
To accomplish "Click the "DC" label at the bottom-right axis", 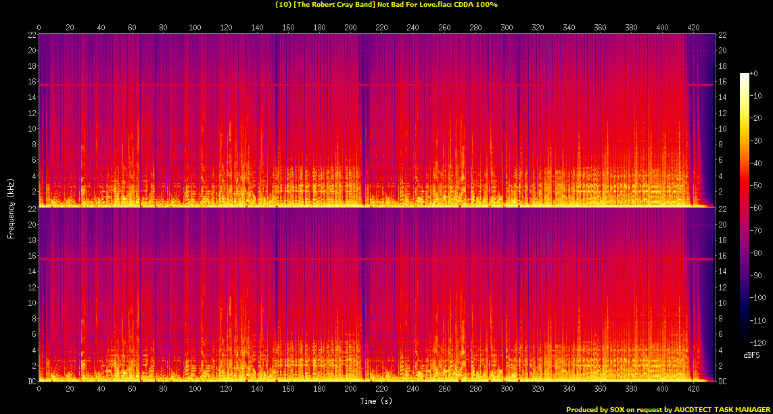I will click(x=722, y=382).
